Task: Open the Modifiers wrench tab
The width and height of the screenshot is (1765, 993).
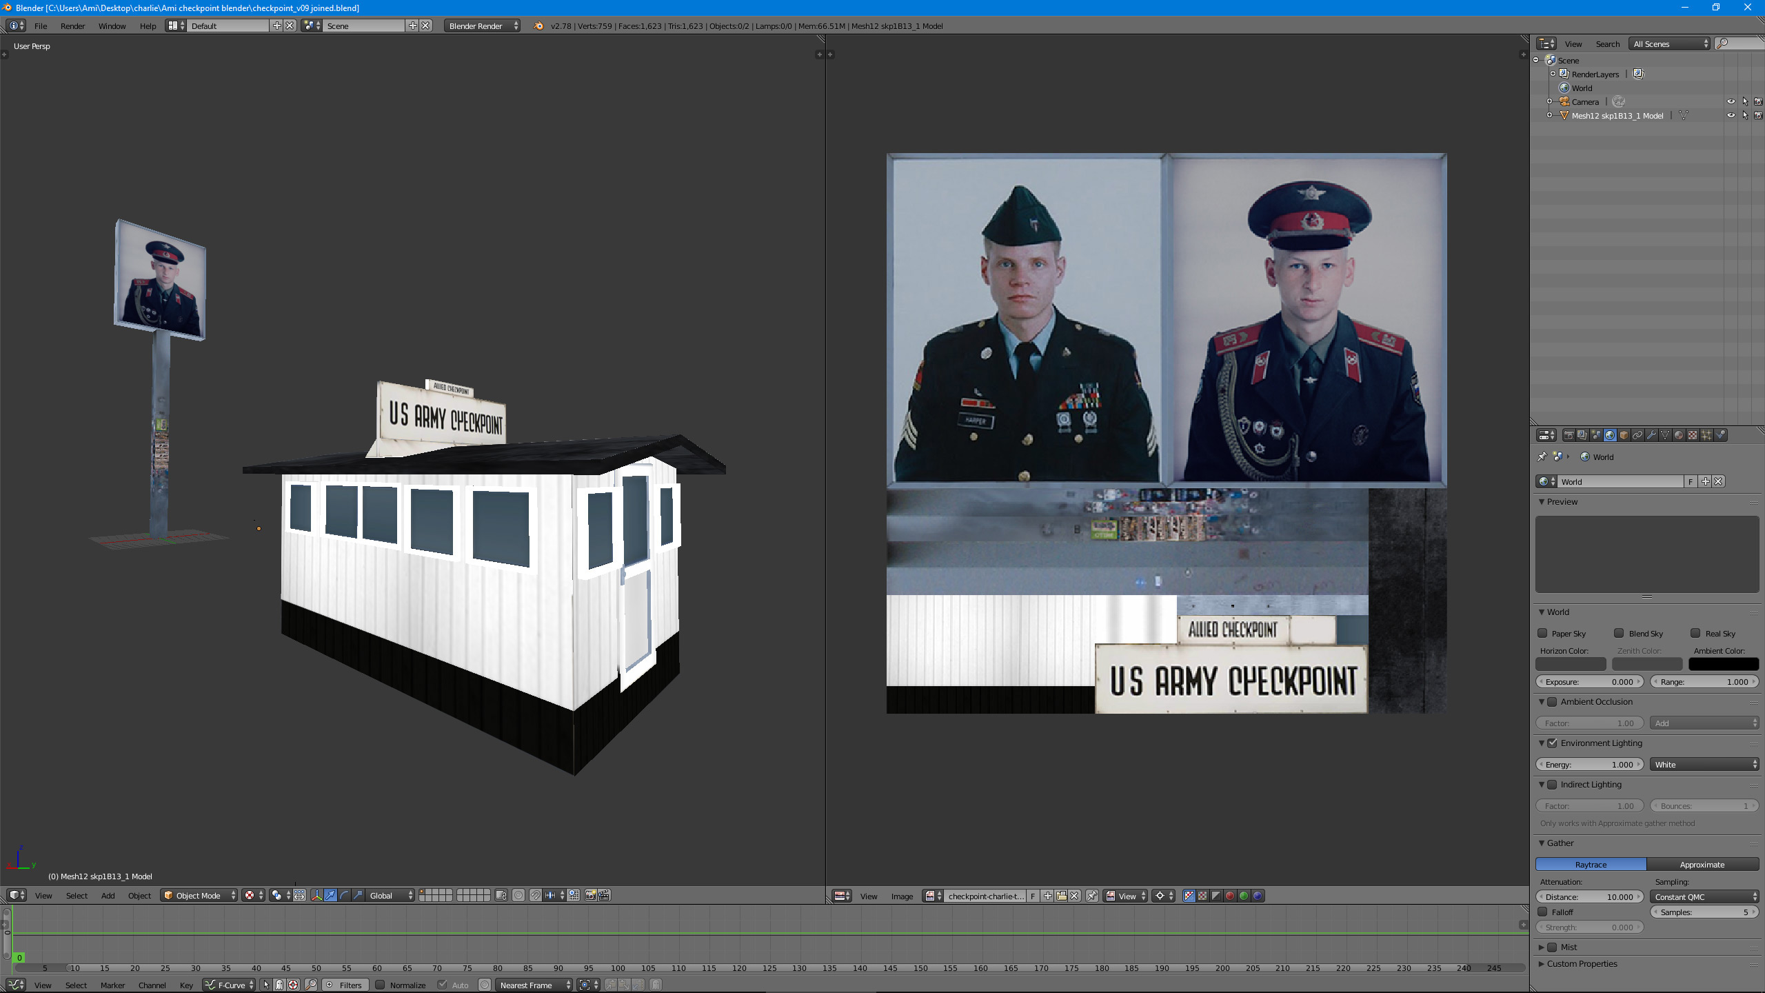Action: coord(1651,435)
